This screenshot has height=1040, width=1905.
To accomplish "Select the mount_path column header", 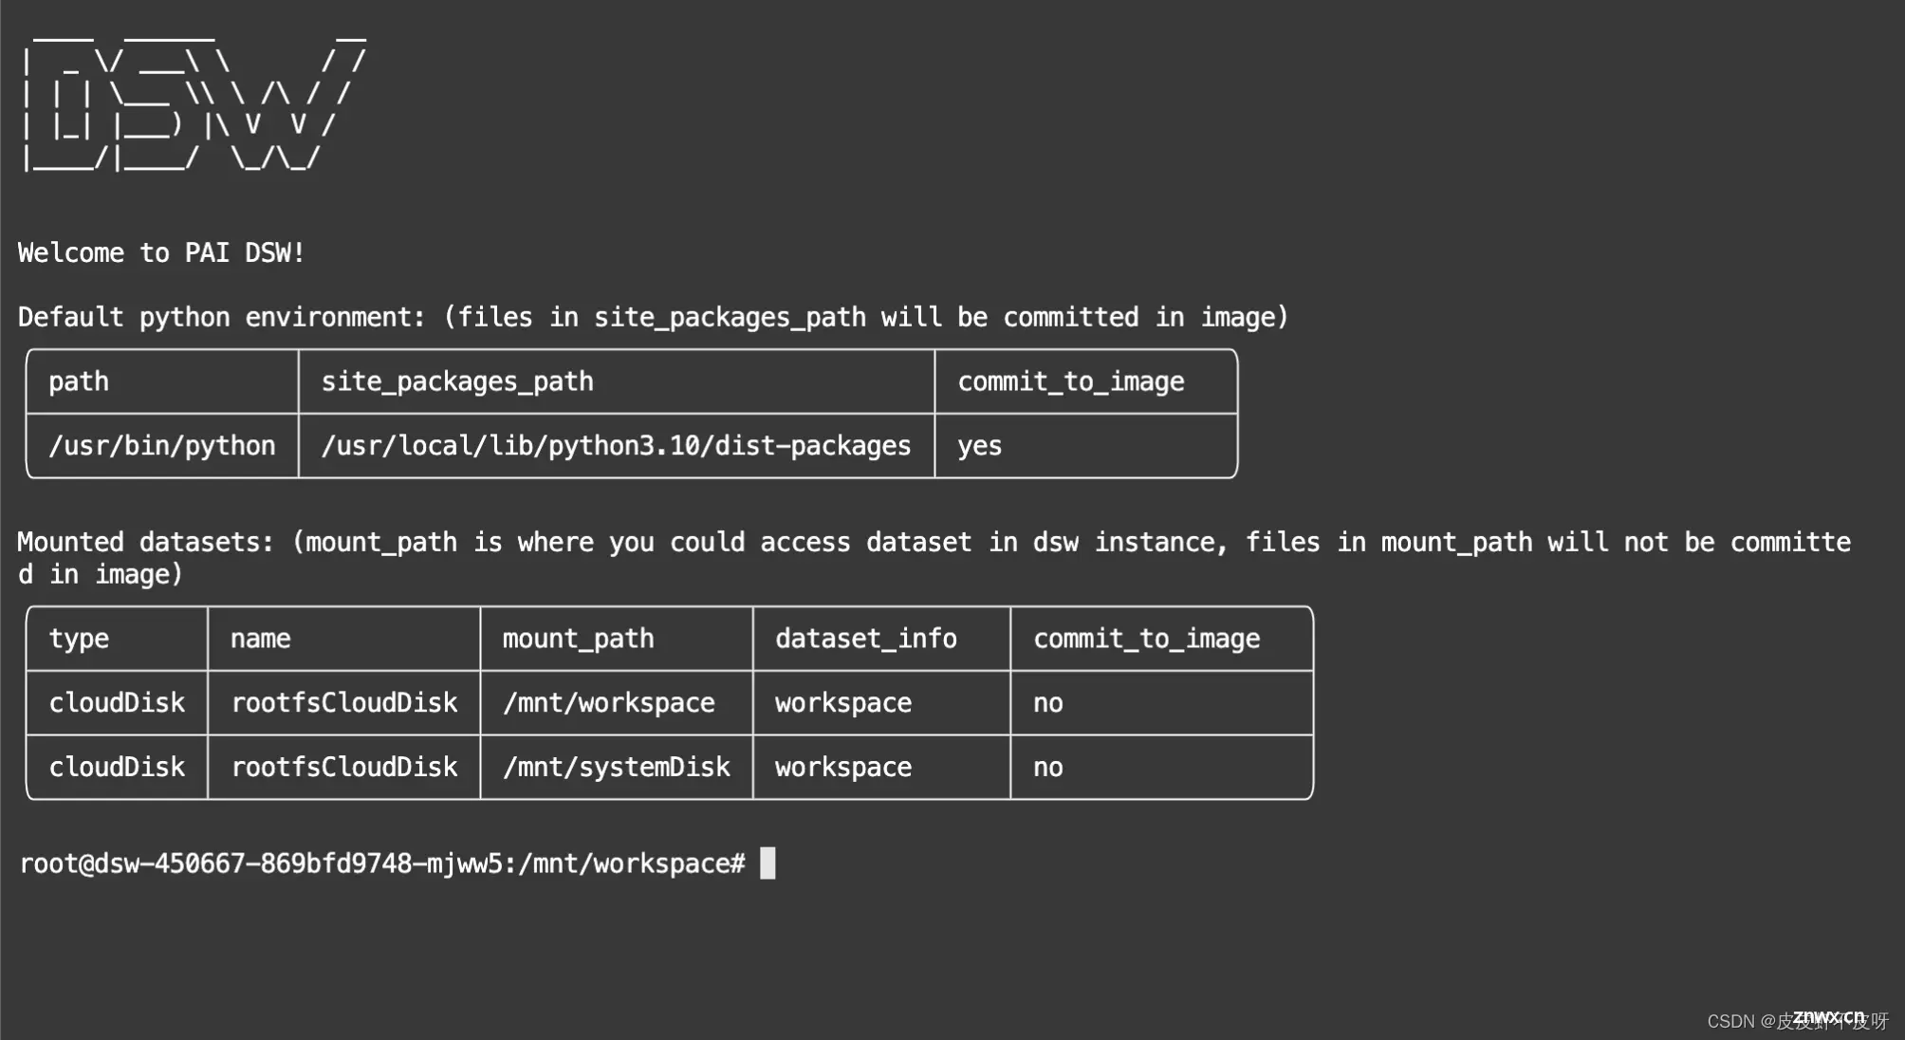I will point(576,638).
